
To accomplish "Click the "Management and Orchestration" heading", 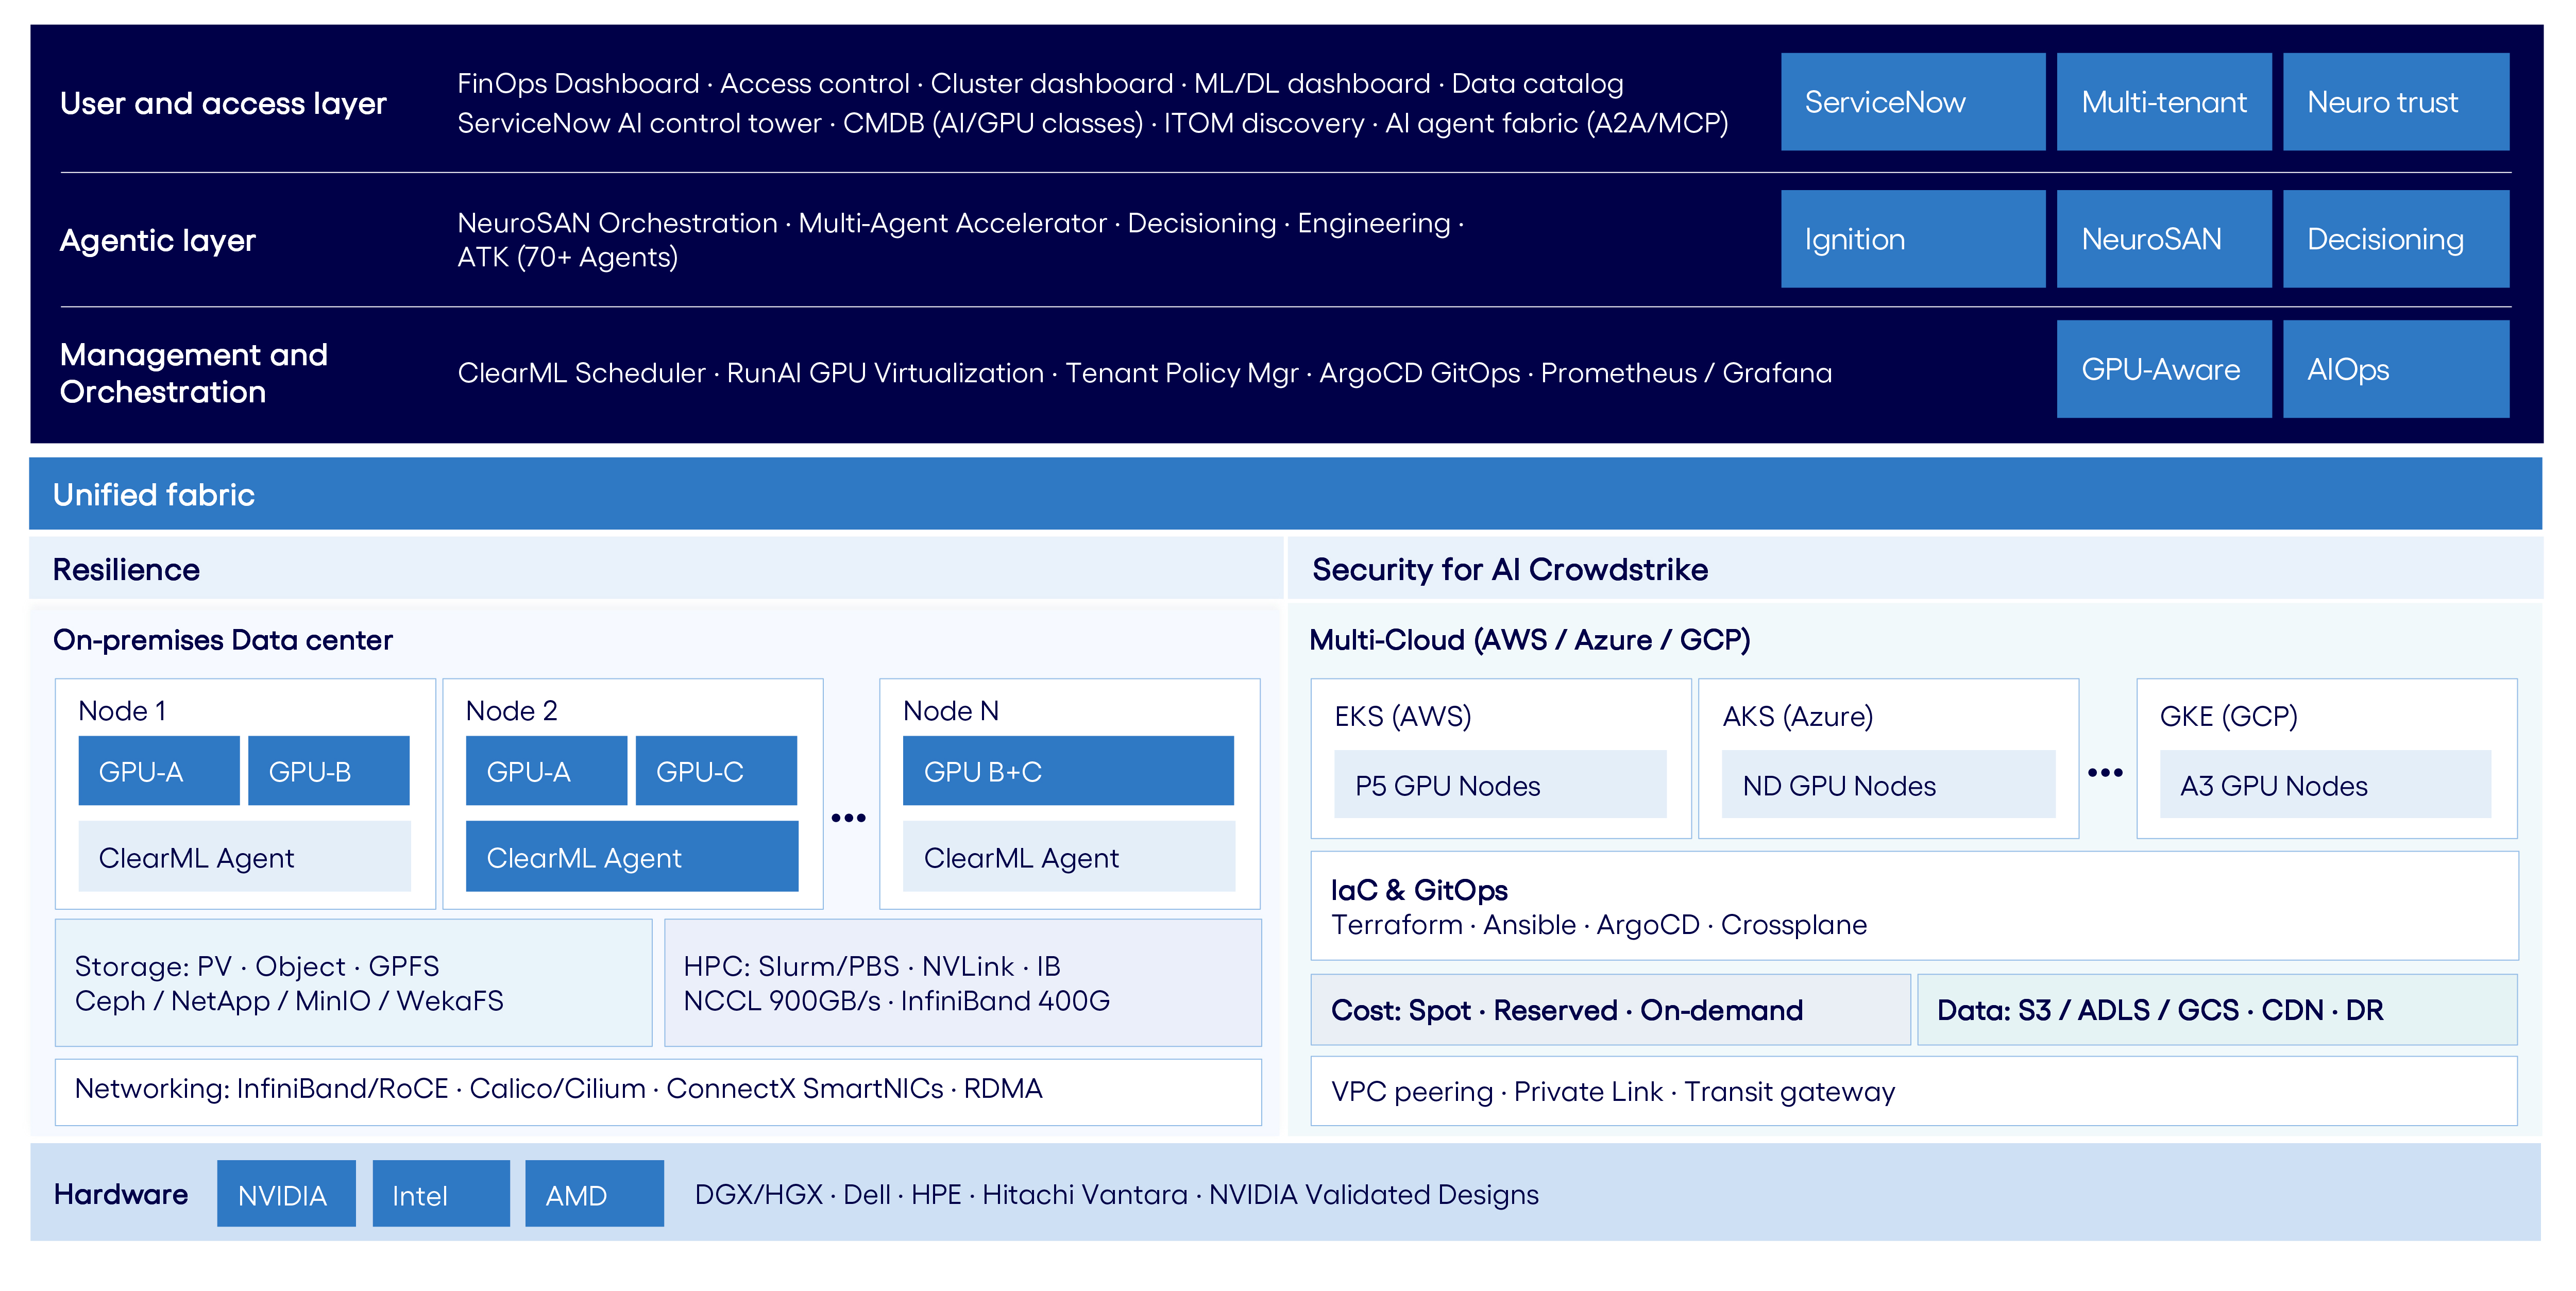I will click(194, 373).
